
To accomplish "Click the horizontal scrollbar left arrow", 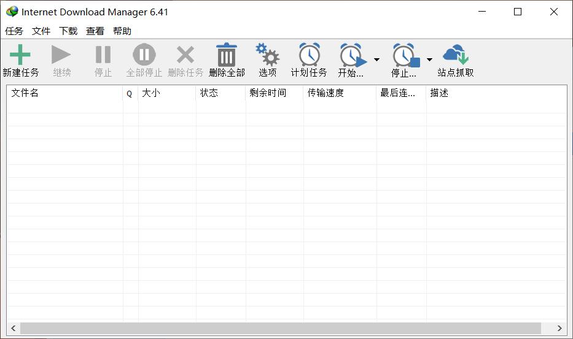I will (x=14, y=328).
